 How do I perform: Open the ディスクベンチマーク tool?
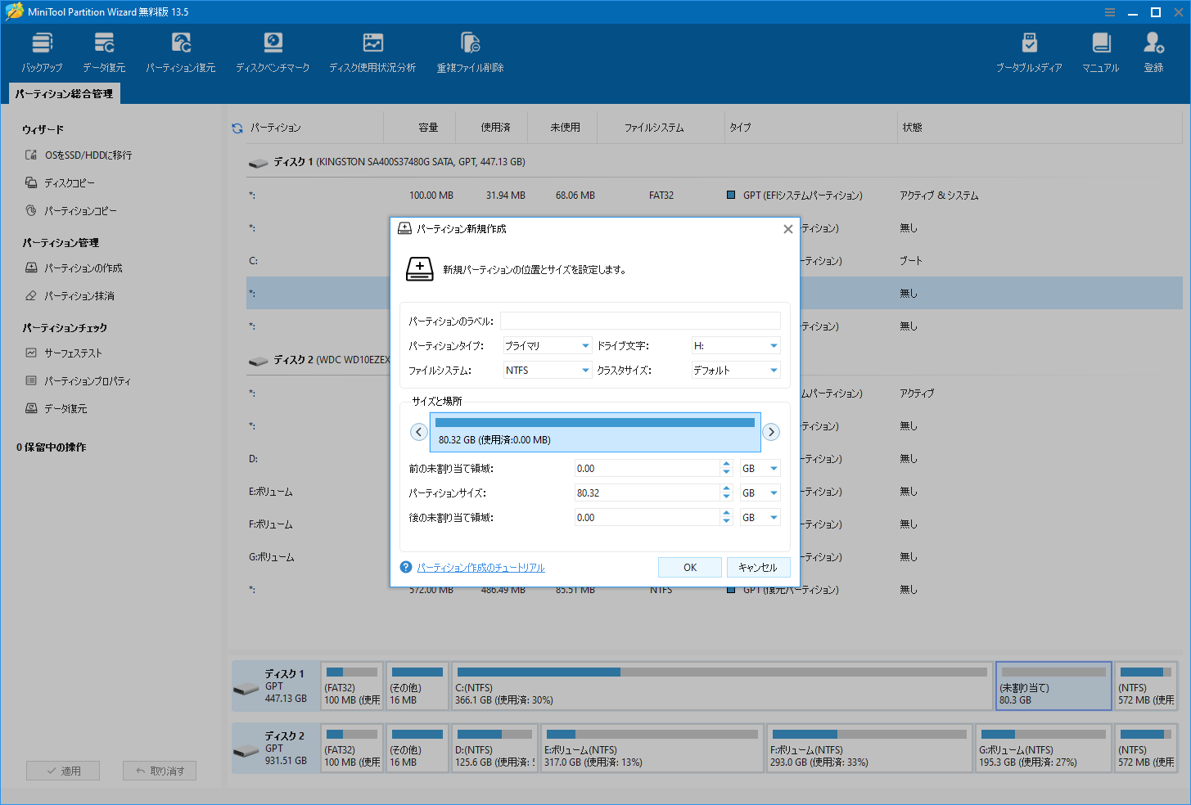click(273, 49)
